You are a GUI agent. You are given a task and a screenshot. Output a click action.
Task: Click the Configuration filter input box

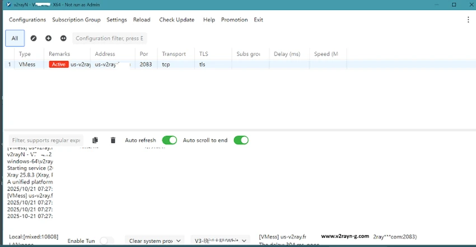(109, 38)
